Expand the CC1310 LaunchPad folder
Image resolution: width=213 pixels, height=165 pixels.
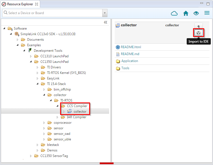coord(31,56)
